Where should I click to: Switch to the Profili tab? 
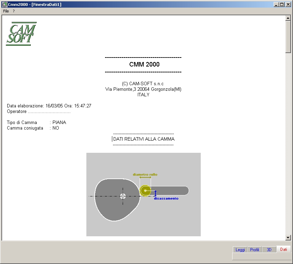coord(255,249)
